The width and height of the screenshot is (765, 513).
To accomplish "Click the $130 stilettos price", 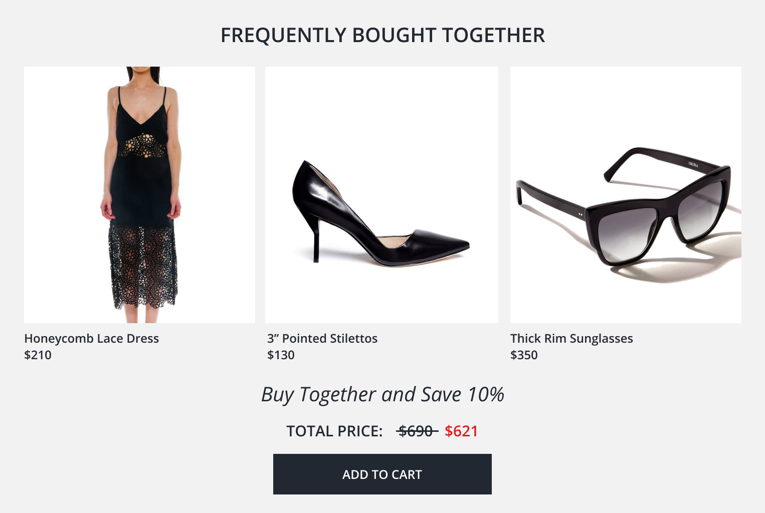I will point(281,355).
